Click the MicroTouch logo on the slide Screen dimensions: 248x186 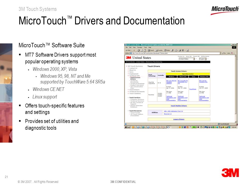(x=225, y=10)
